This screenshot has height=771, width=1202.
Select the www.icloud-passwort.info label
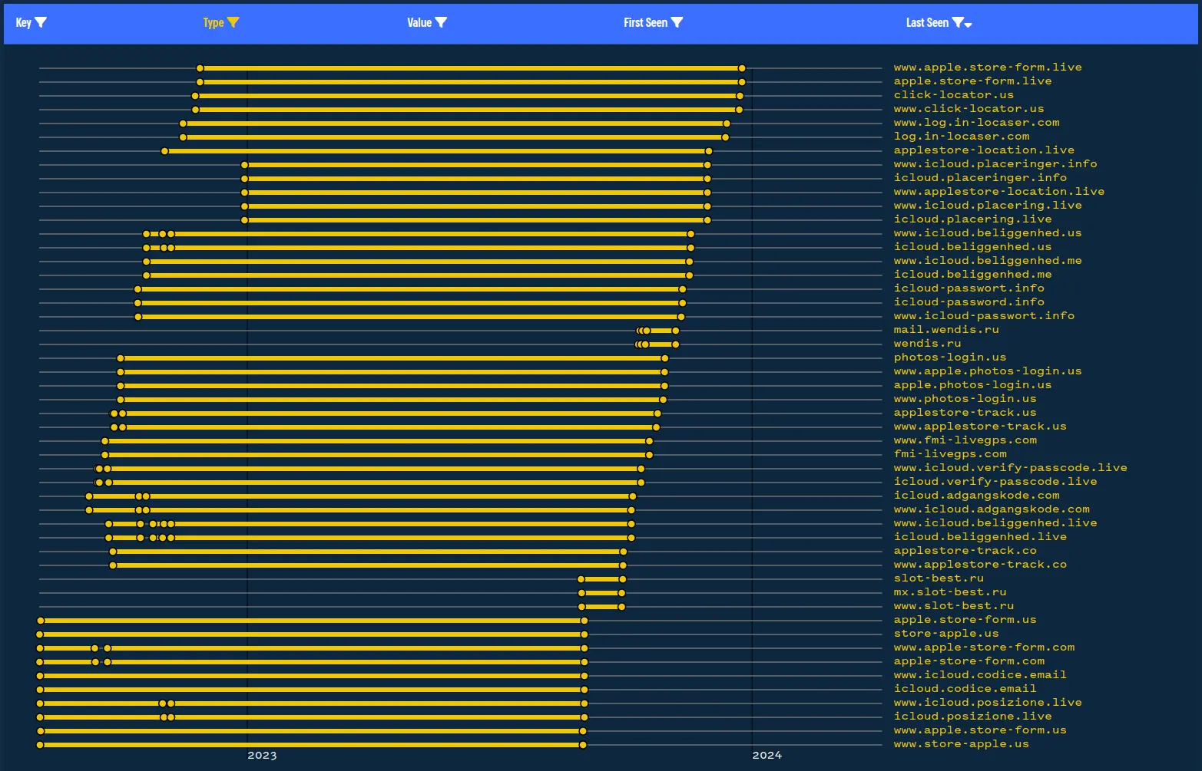pyautogui.click(x=984, y=316)
